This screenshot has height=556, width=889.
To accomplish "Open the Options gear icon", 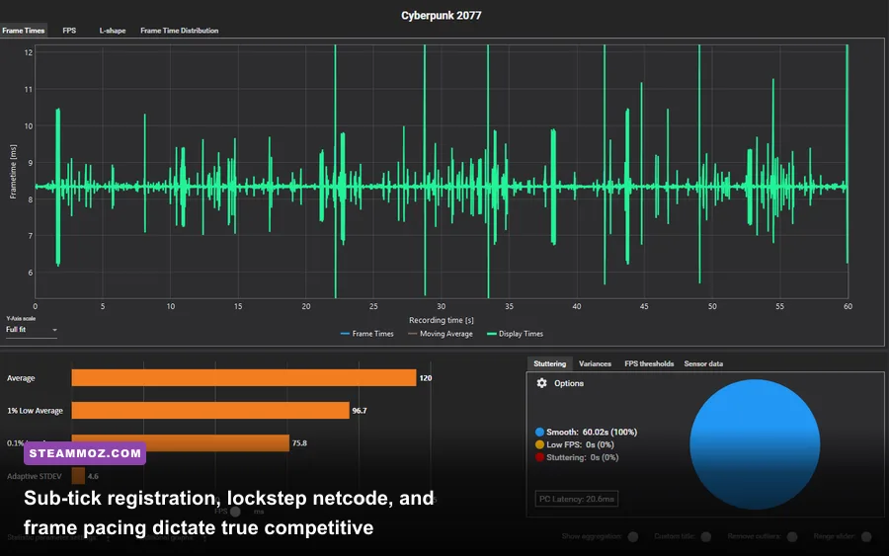I will (x=541, y=383).
